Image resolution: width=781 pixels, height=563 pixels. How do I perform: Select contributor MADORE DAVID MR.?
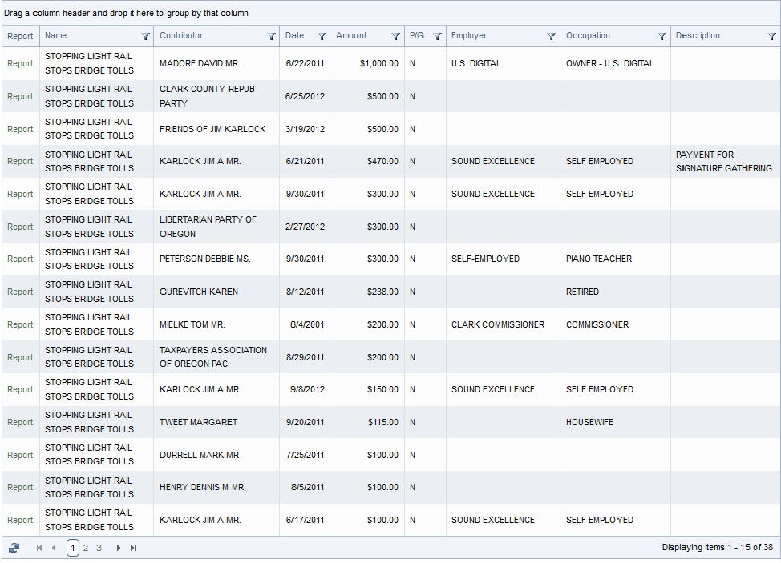200,63
